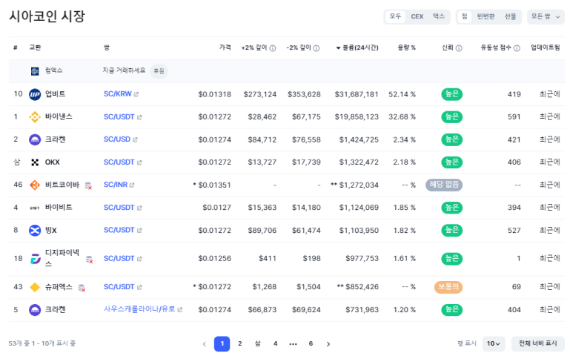The height and width of the screenshot is (356, 573).
Task: Click the 보통의 trust badge
Action: [x=448, y=287]
